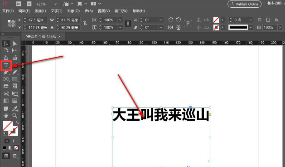Open Adobe Stock via St icon
This screenshot has width=285, height=167.
click(29, 4)
